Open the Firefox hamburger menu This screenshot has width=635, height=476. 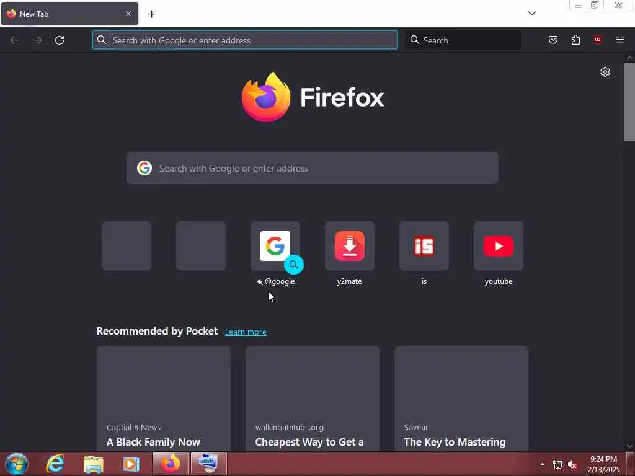pos(620,40)
